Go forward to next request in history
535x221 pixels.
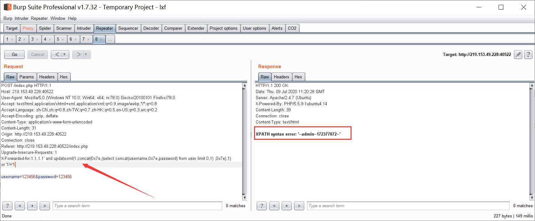click(x=78, y=54)
